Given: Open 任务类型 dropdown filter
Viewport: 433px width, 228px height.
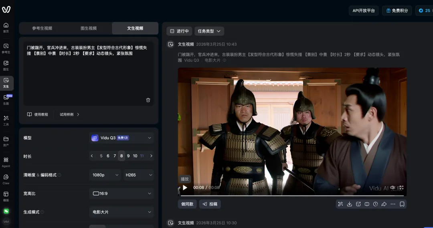Looking at the screenshot, I should (x=209, y=31).
